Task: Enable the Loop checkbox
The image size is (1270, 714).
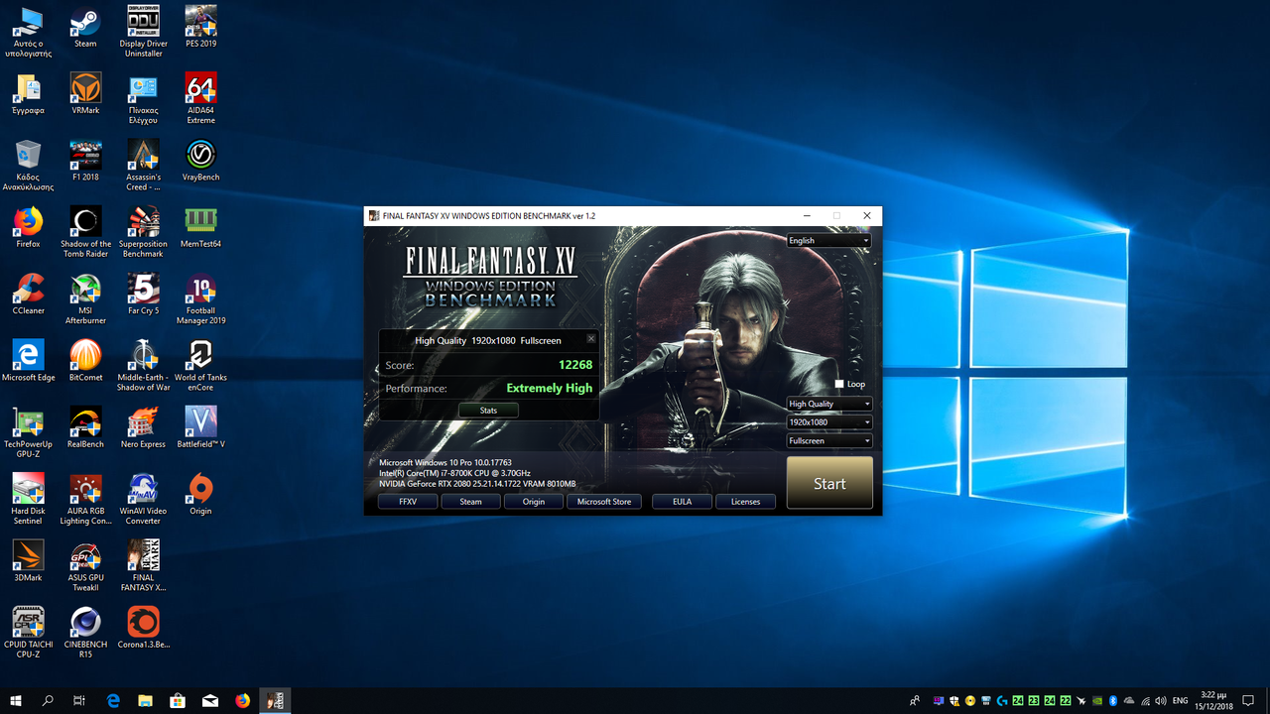Action: tap(839, 384)
